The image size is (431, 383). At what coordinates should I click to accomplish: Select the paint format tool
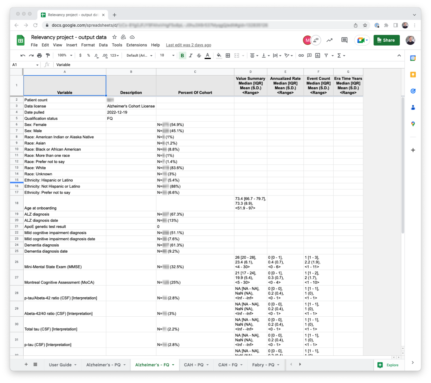pyautogui.click(x=48, y=55)
